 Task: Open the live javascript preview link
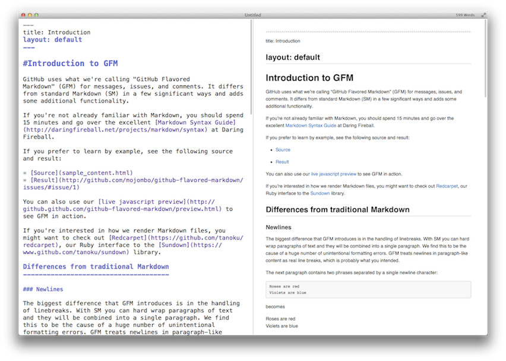tap(333, 174)
